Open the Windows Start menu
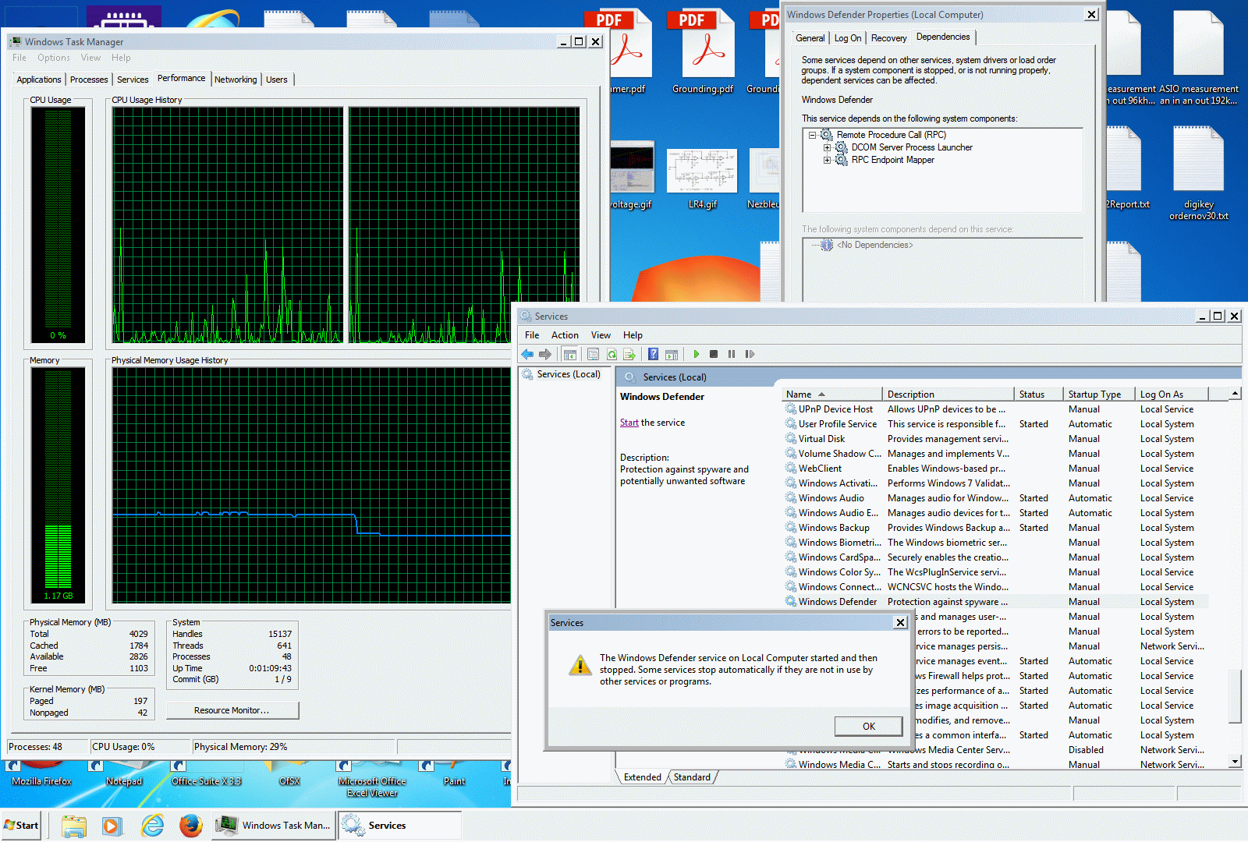This screenshot has height=842, width=1248. [x=22, y=826]
